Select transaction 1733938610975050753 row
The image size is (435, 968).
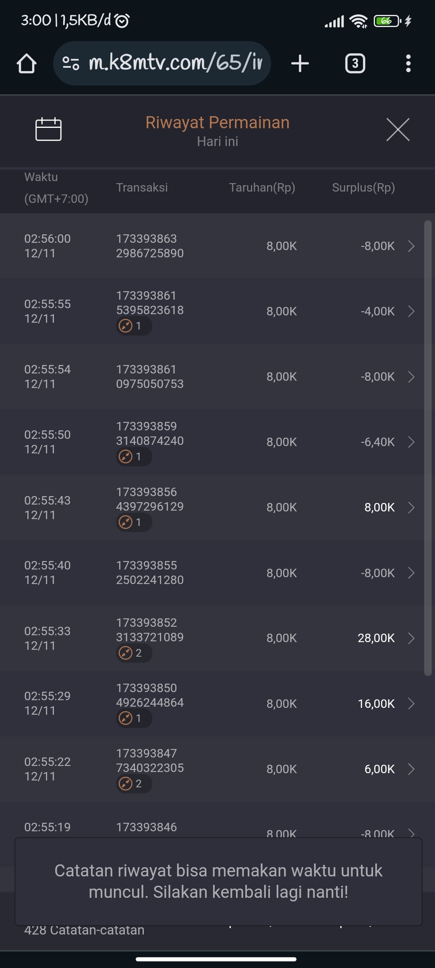pyautogui.click(x=149, y=377)
